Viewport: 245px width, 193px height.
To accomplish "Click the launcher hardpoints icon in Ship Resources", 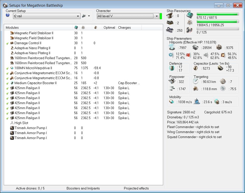I will 170,23.
